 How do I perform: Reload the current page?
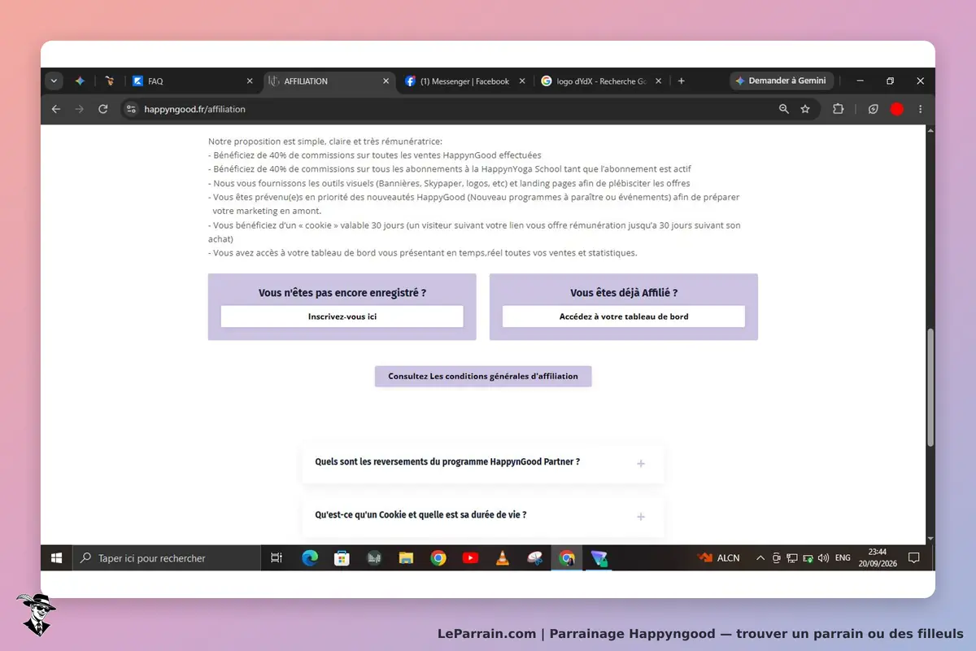103,109
